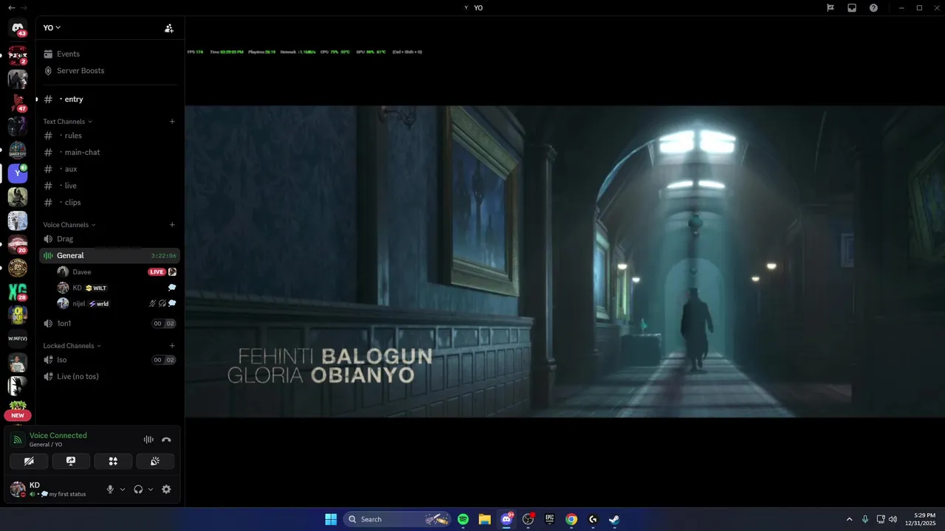Join the Drag voice channel
The height and width of the screenshot is (531, 945).
(x=109, y=239)
